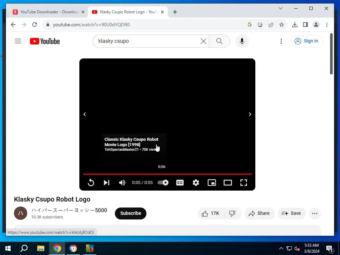Go forward in browser history
The height and width of the screenshot is (255, 340).
point(24,25)
